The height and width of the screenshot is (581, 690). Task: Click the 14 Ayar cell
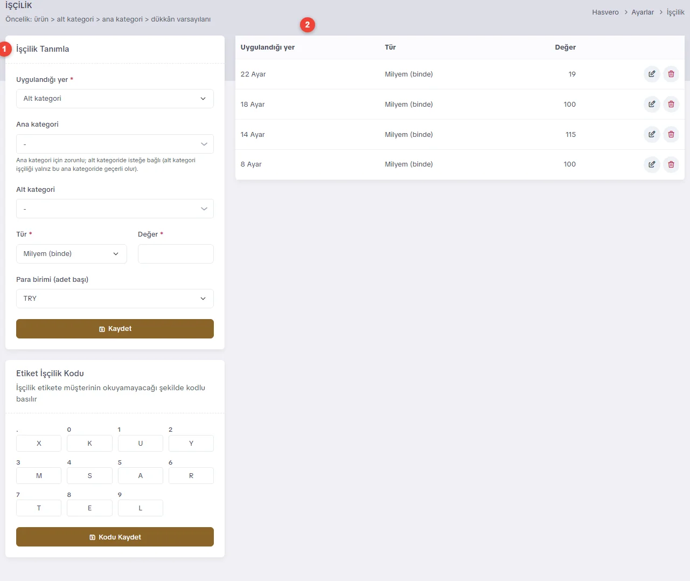click(x=253, y=135)
